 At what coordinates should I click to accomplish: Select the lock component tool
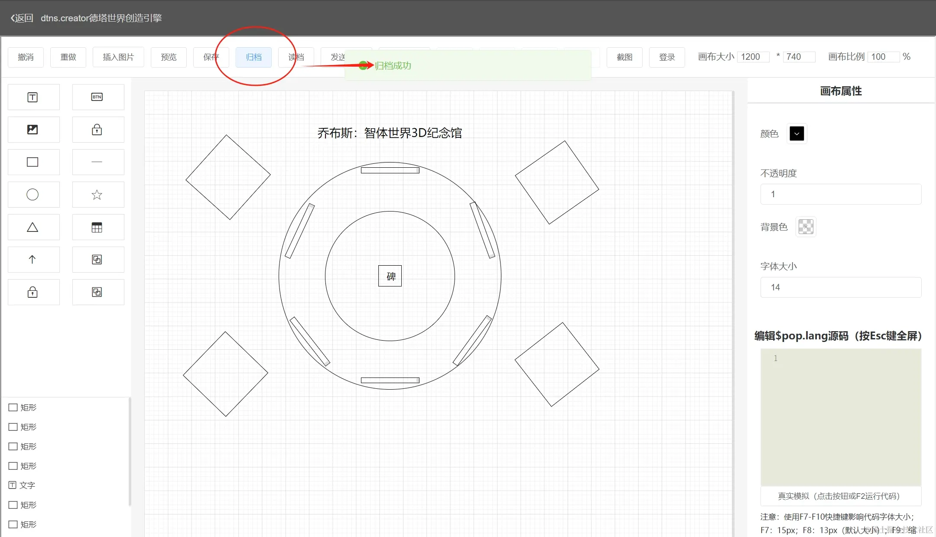(98, 129)
